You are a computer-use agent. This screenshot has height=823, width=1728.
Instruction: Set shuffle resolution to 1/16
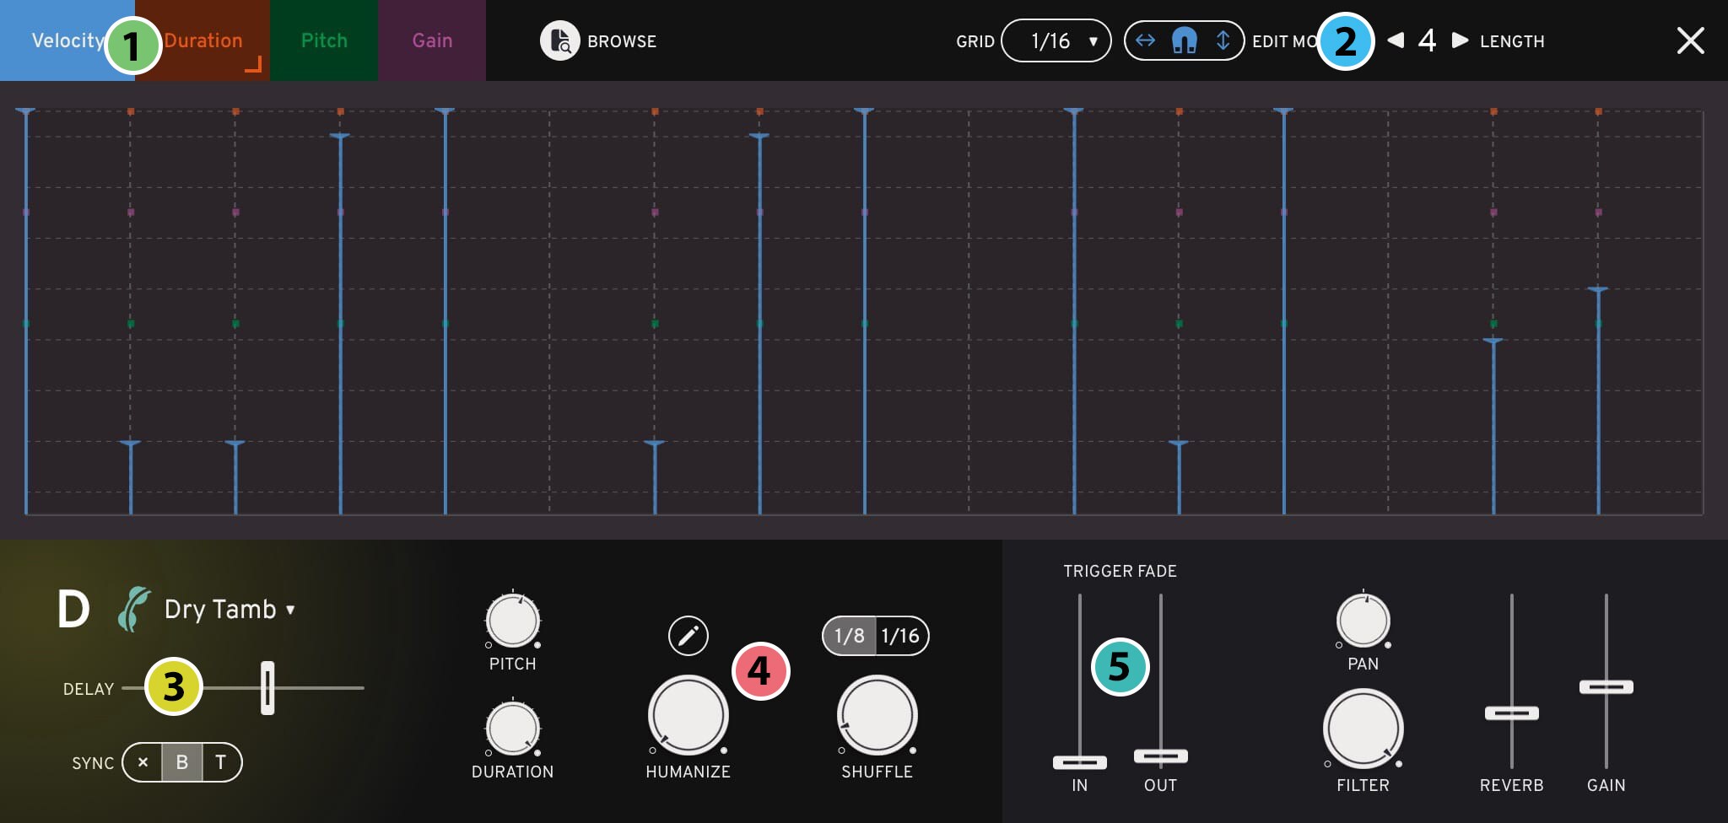[901, 636]
